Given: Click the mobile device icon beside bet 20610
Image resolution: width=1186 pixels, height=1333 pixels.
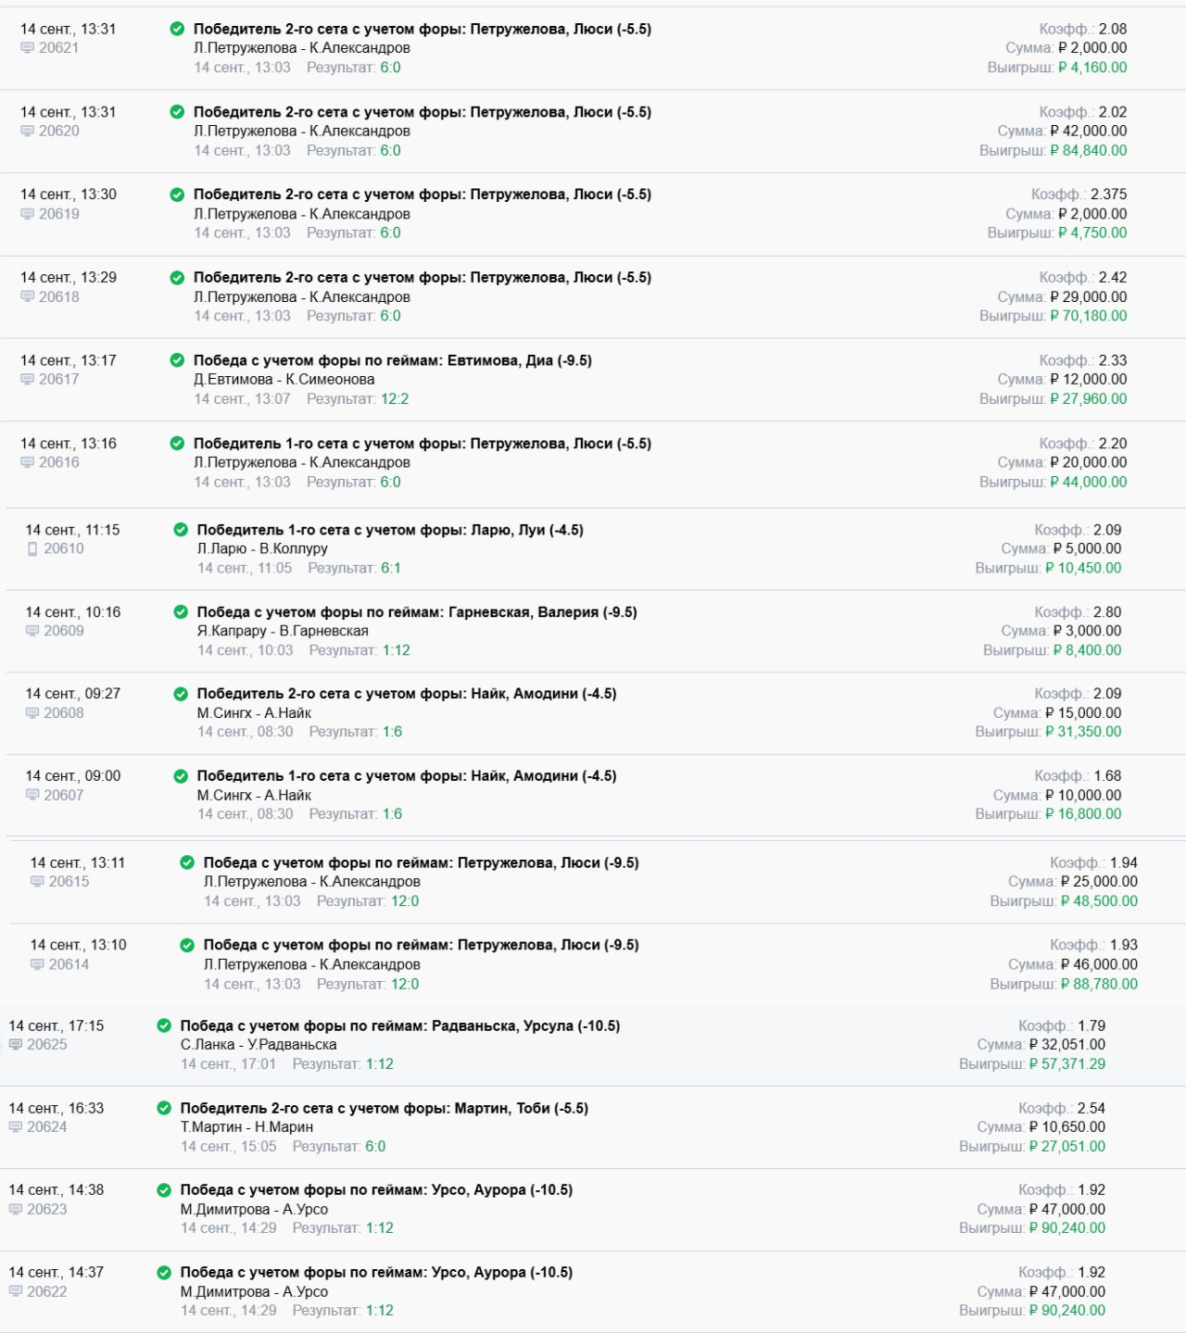Looking at the screenshot, I should (32, 549).
